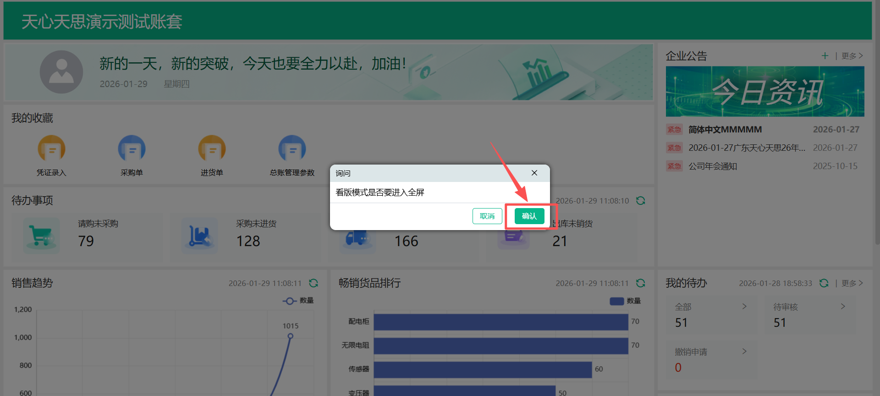Open the 凭证录入 favorite icon
880x396 pixels.
click(51, 149)
